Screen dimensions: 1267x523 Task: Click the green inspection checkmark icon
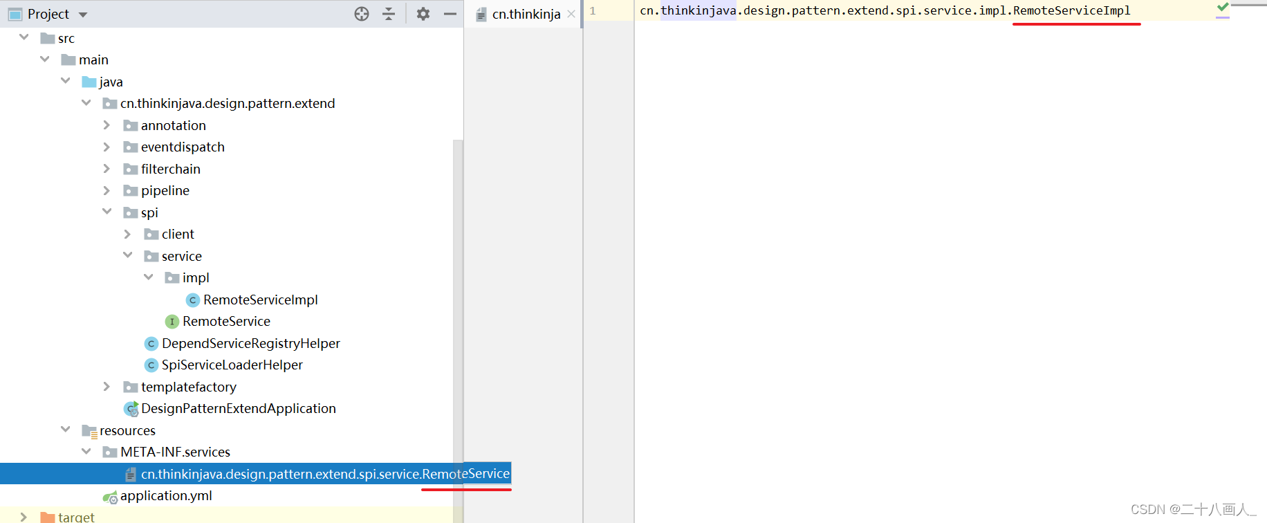[x=1223, y=7]
